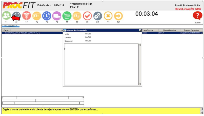This screenshot has width=204, height=116.
Task: Click the Utilizado label in dialog
Action: point(68,38)
